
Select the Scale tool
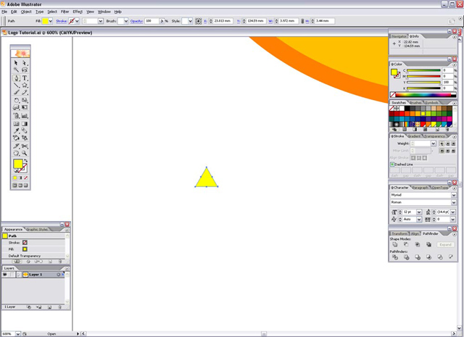(x=25, y=100)
